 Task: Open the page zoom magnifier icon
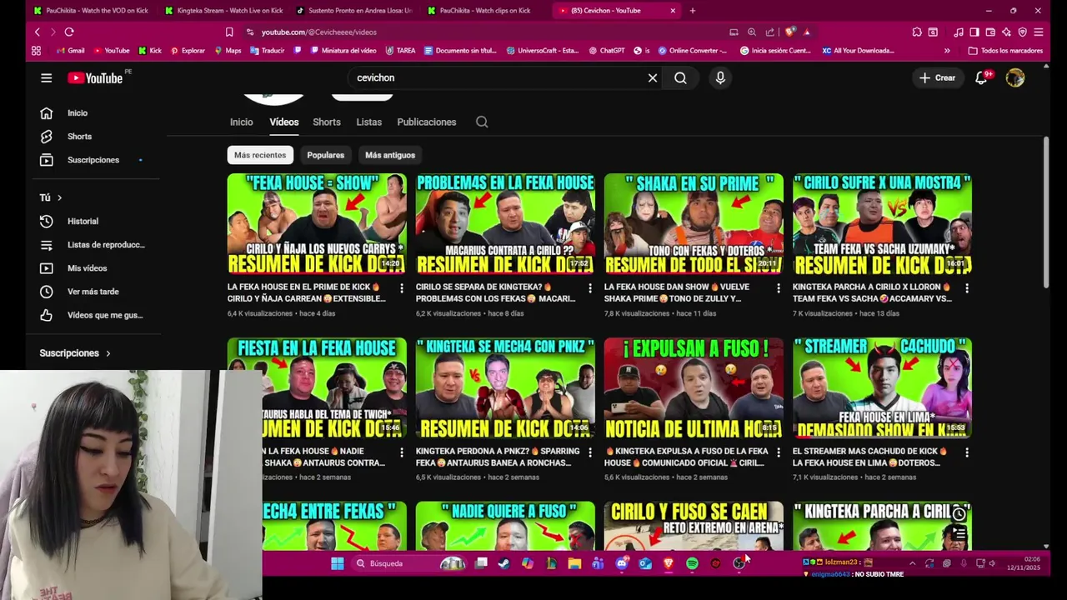(752, 32)
